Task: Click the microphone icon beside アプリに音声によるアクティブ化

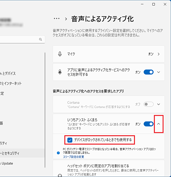Action: click(60, 72)
